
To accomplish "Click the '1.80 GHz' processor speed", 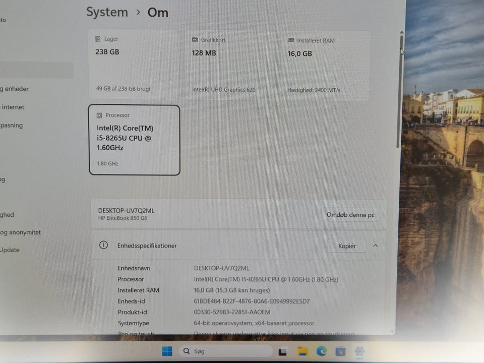I will [x=107, y=163].
